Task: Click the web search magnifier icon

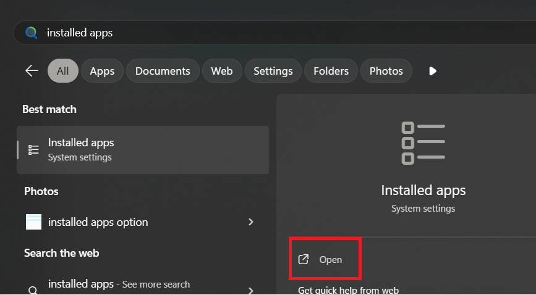Action: pos(33,290)
